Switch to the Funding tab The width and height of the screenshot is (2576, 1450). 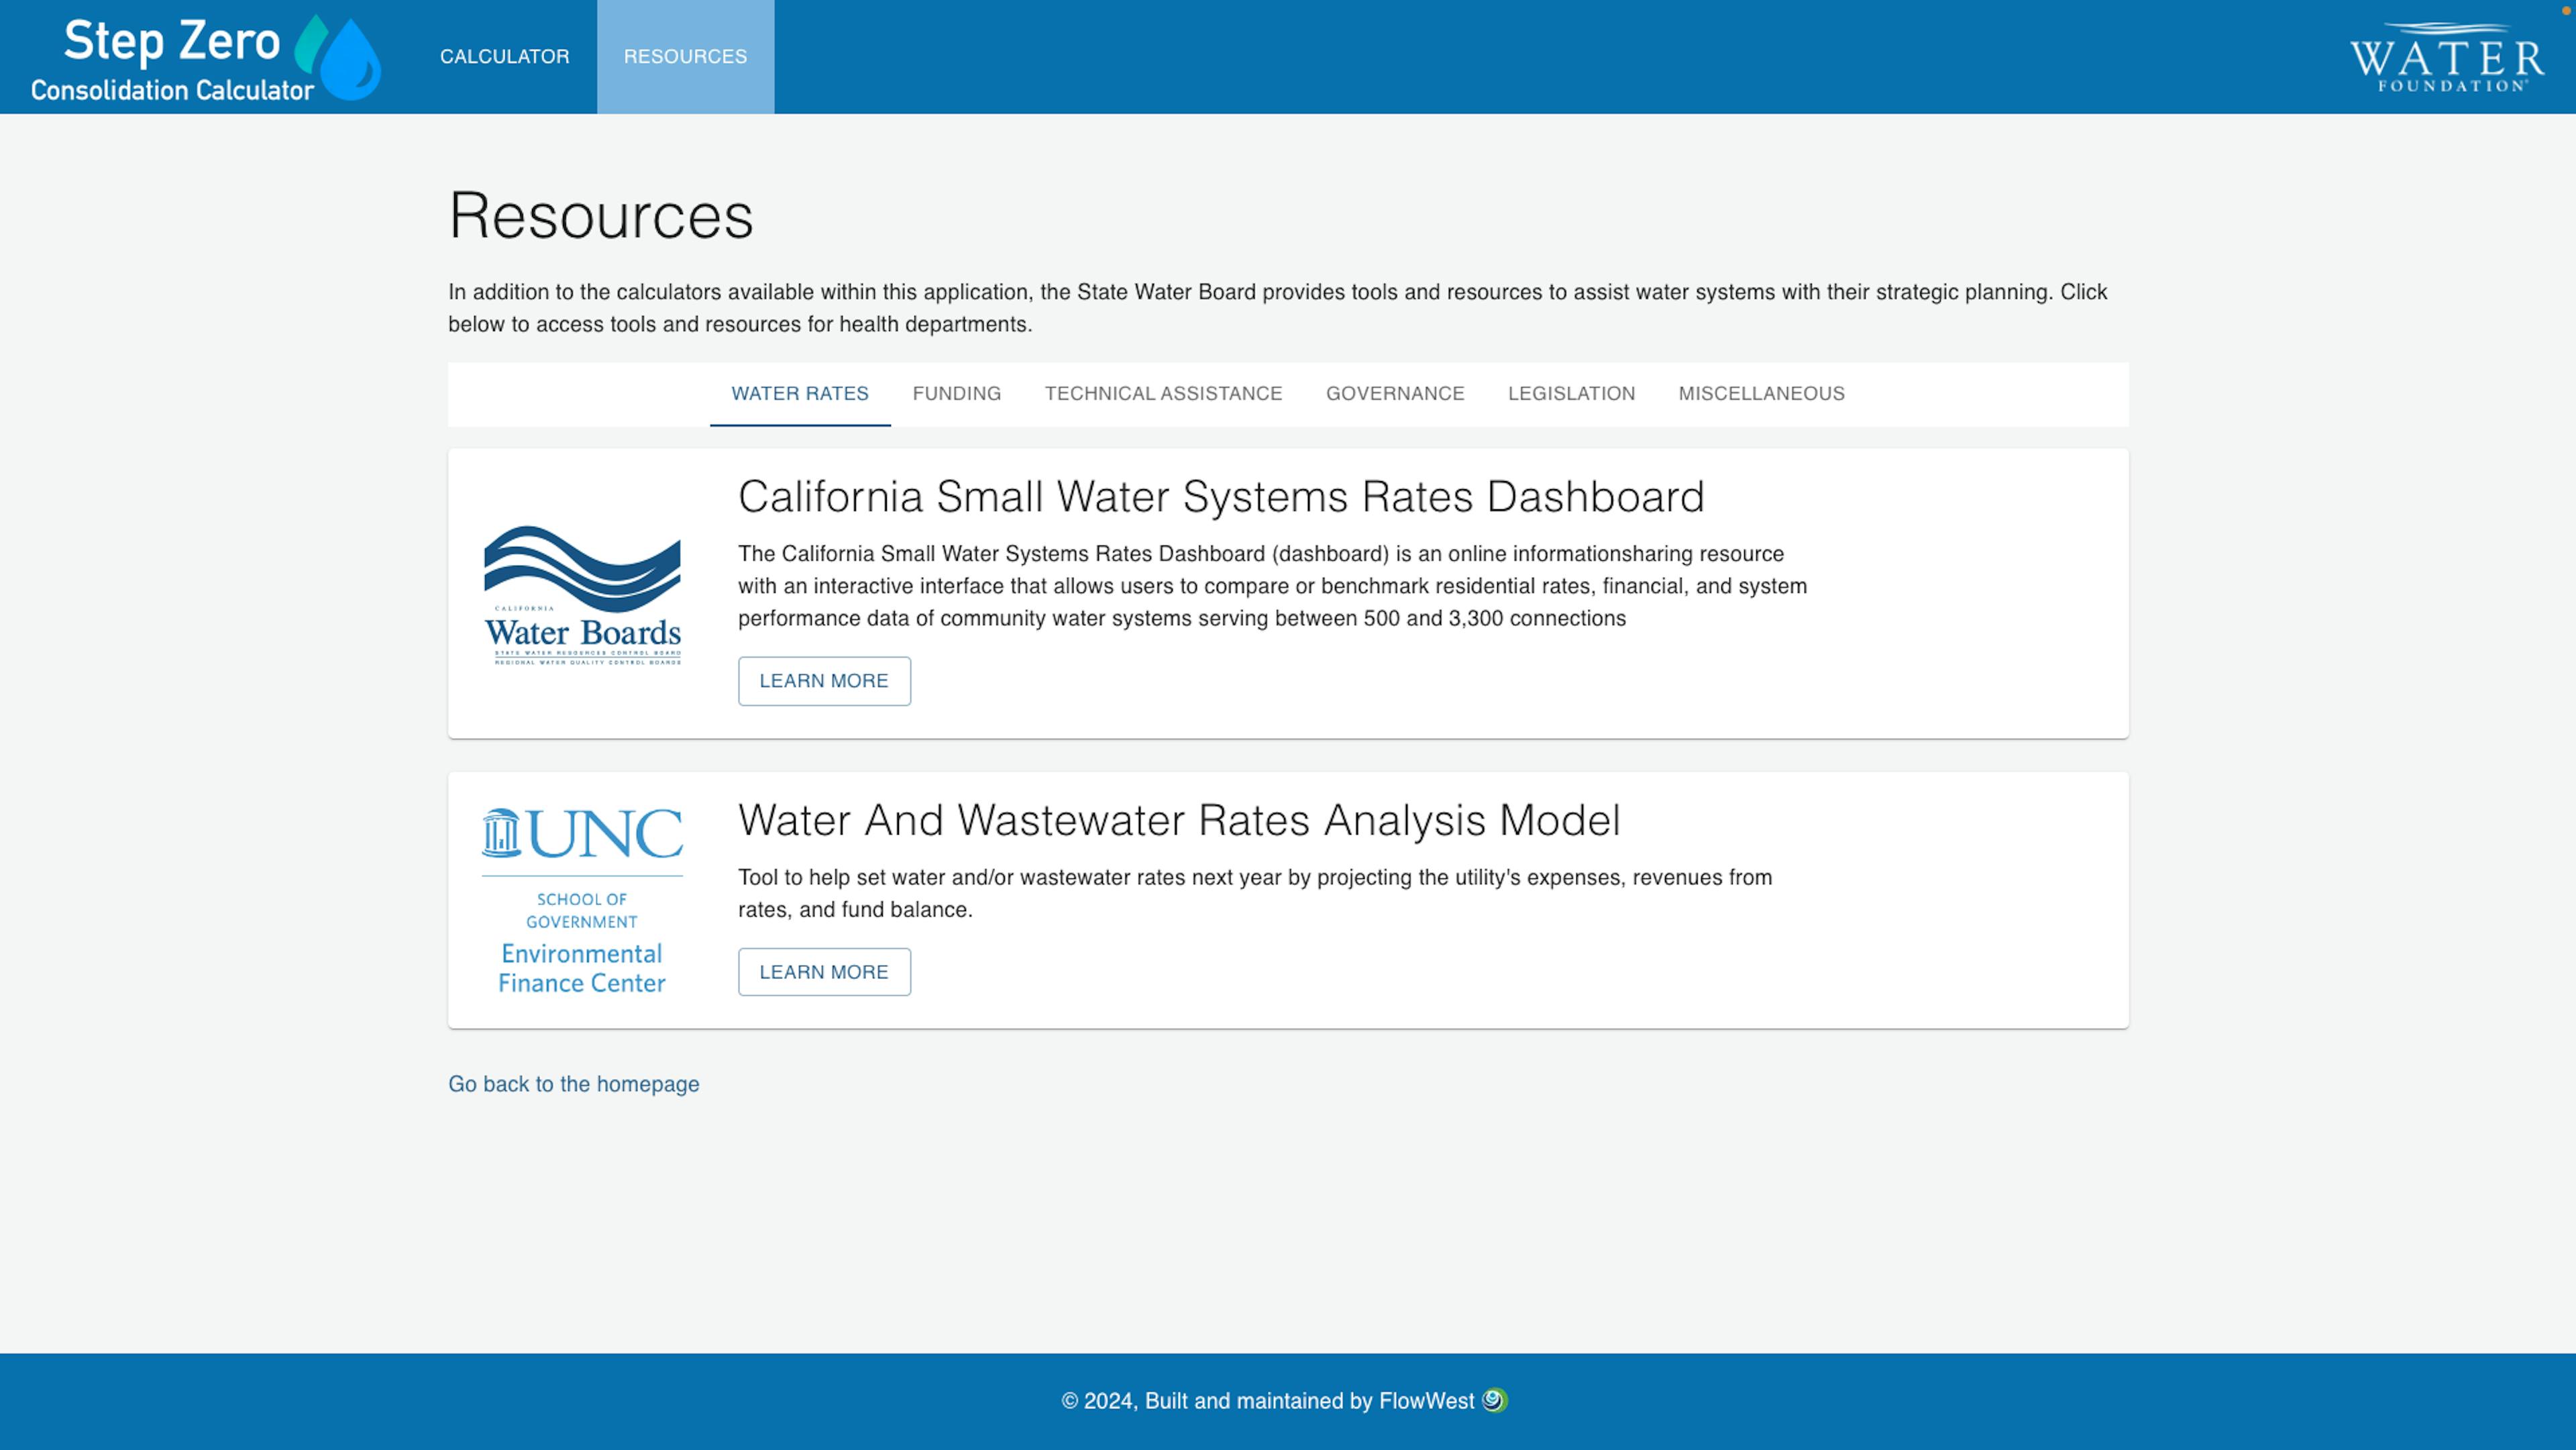(956, 394)
